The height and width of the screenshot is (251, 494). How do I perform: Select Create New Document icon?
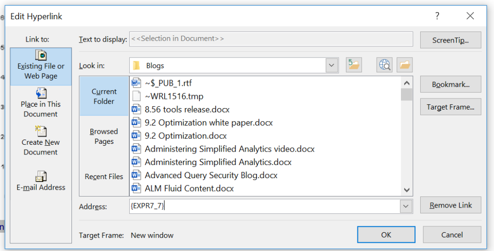pos(41,131)
